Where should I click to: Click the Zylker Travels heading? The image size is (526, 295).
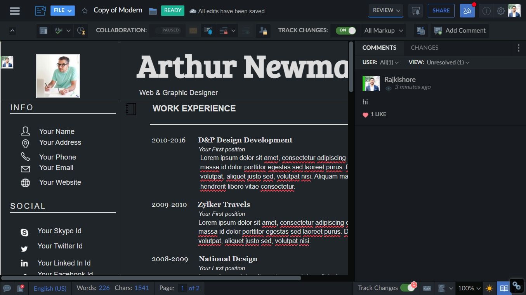click(x=224, y=205)
